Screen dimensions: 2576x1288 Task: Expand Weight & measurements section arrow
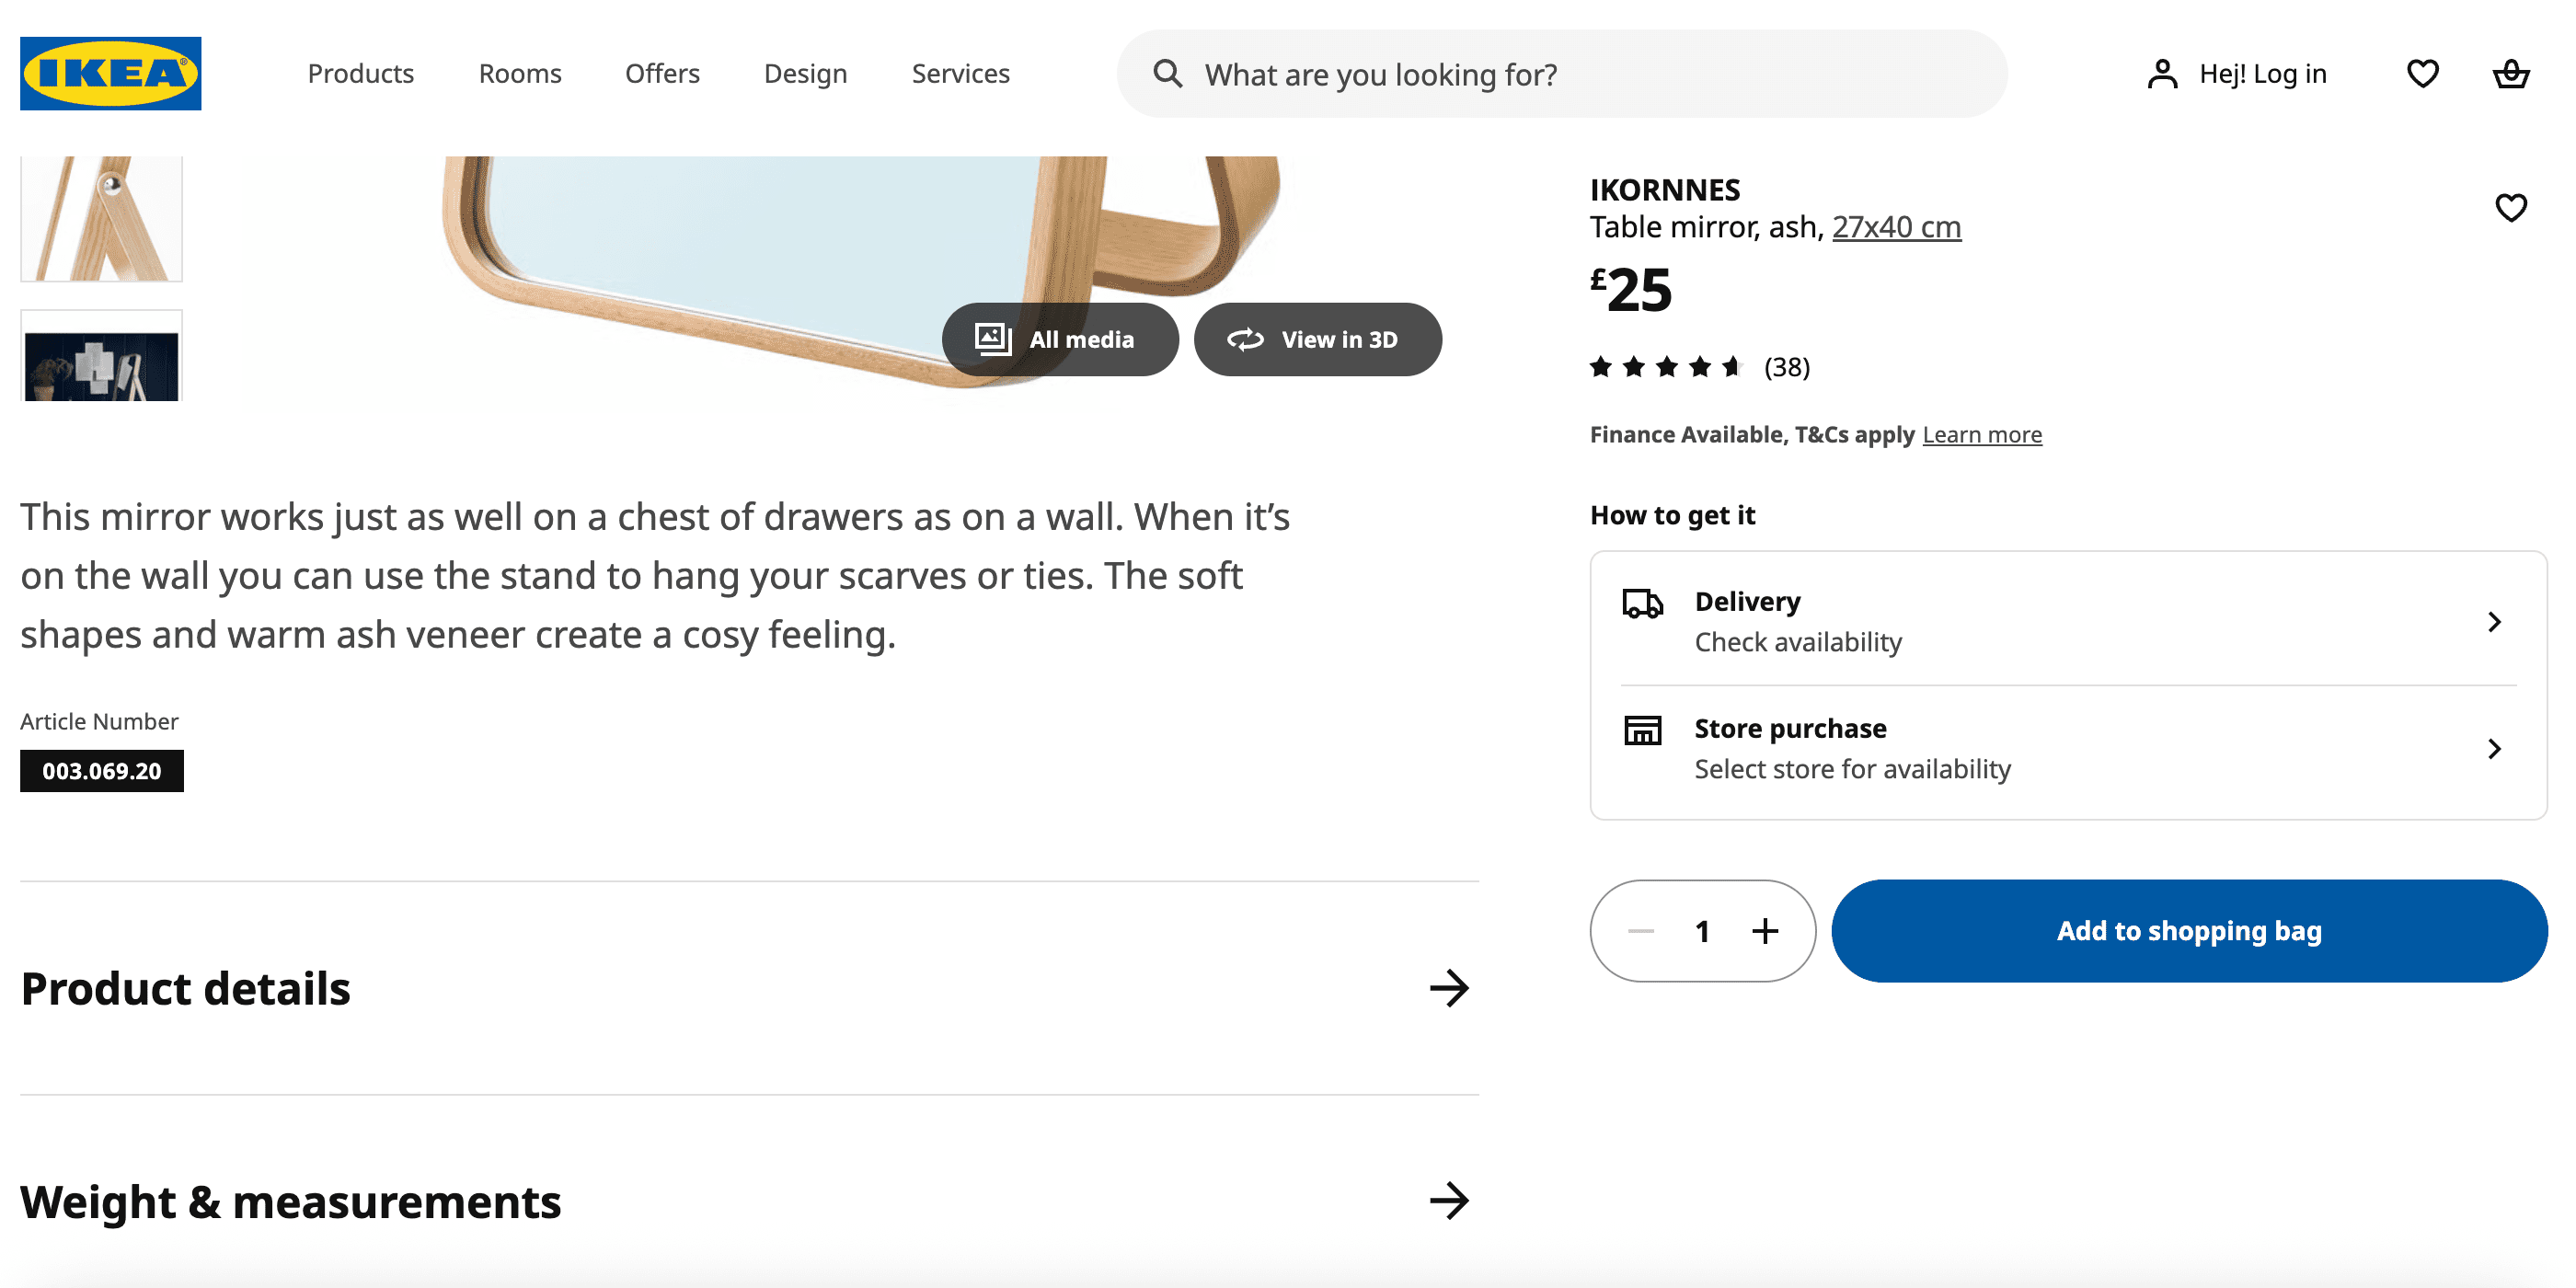tap(1449, 1200)
